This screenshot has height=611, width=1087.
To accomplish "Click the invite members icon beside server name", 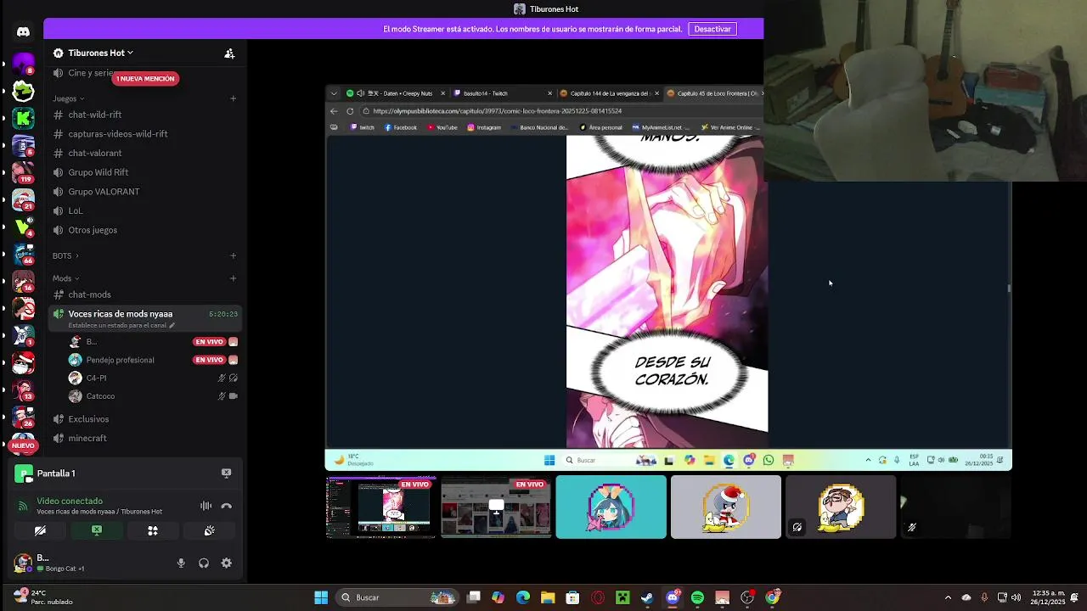I will [229, 53].
